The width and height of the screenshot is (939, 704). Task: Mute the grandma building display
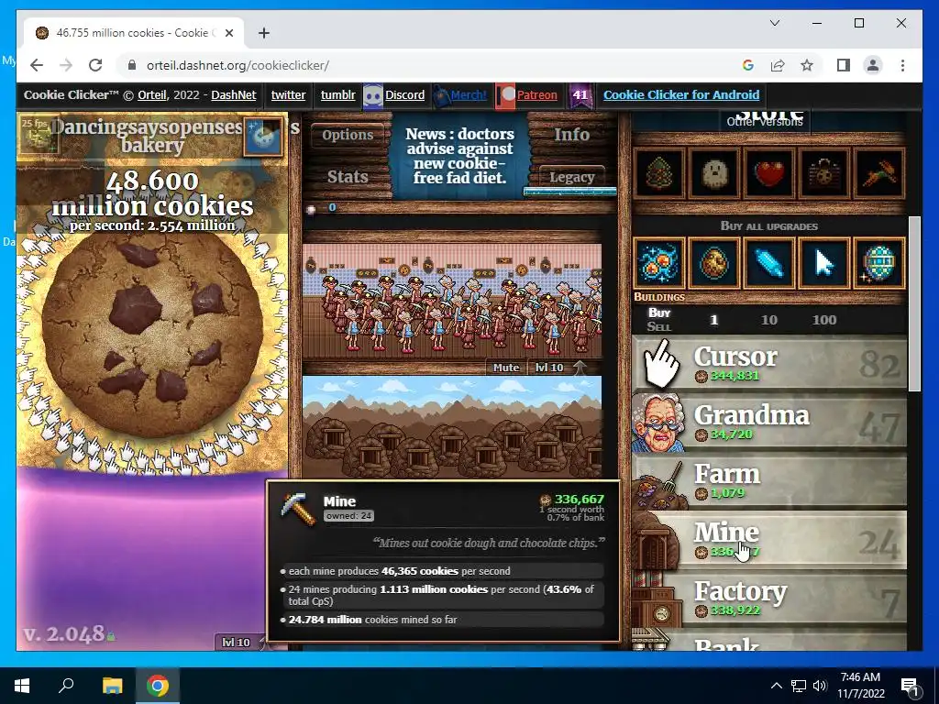[506, 368]
